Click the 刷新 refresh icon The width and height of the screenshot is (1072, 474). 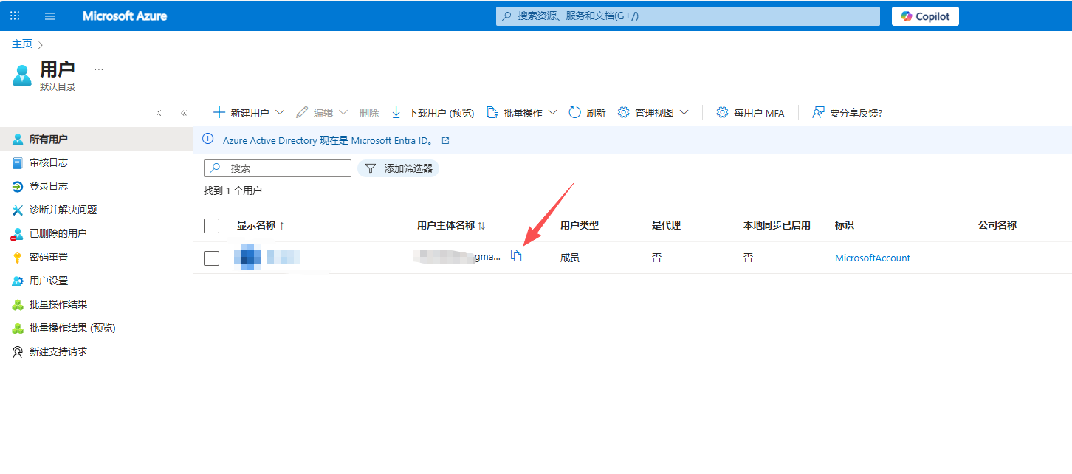pyautogui.click(x=575, y=113)
